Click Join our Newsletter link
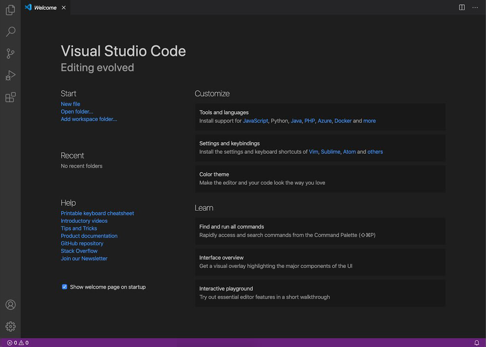Image resolution: width=486 pixels, height=347 pixels. click(x=84, y=259)
